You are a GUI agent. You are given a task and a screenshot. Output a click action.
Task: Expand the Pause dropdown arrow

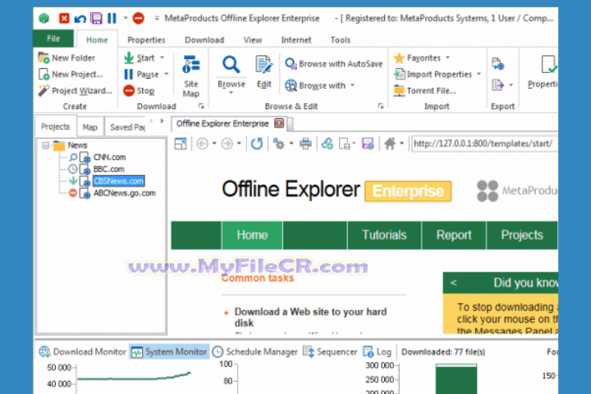pyautogui.click(x=166, y=74)
